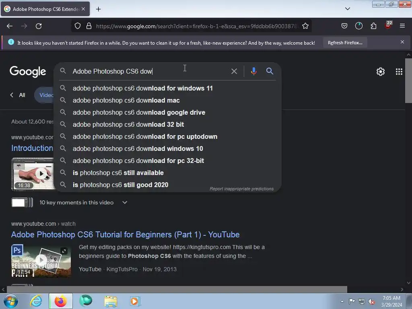The width and height of the screenshot is (412, 309).
Task: Open tracking protection shield icon
Action: coord(78,26)
